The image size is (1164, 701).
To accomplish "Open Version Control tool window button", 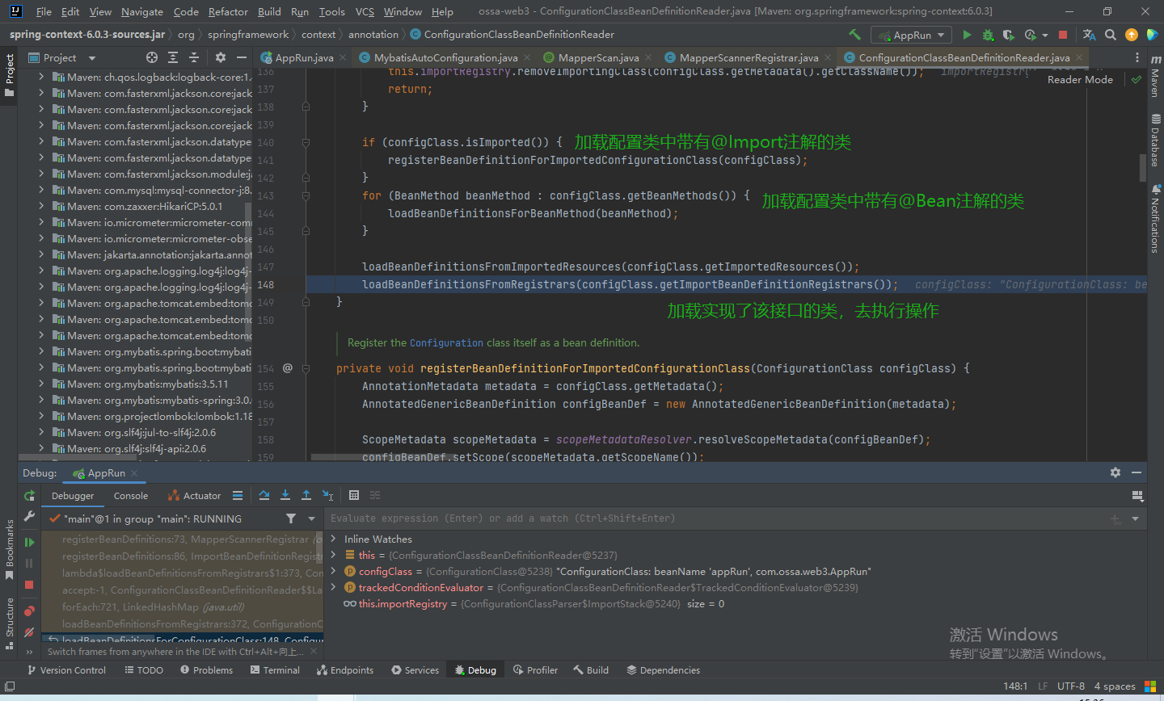I will (66, 670).
